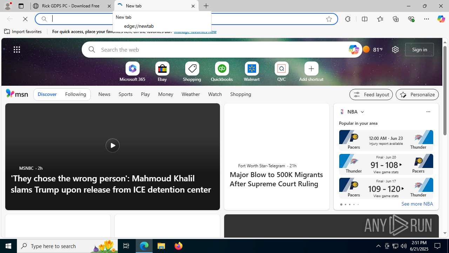This screenshot has height=253, width=449.
Task: Open the Ebay shortcut
Action: (x=162, y=72)
